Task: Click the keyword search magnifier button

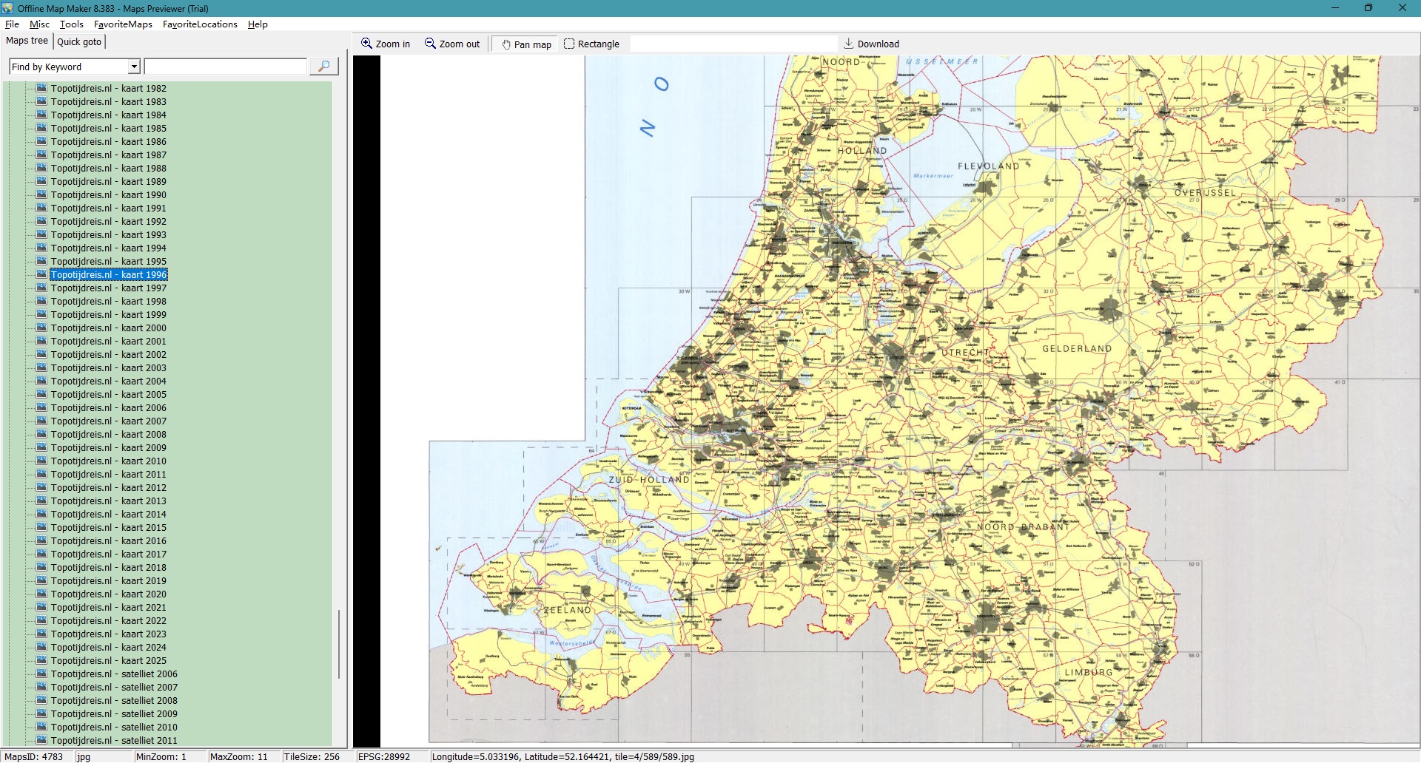Action: 323,67
